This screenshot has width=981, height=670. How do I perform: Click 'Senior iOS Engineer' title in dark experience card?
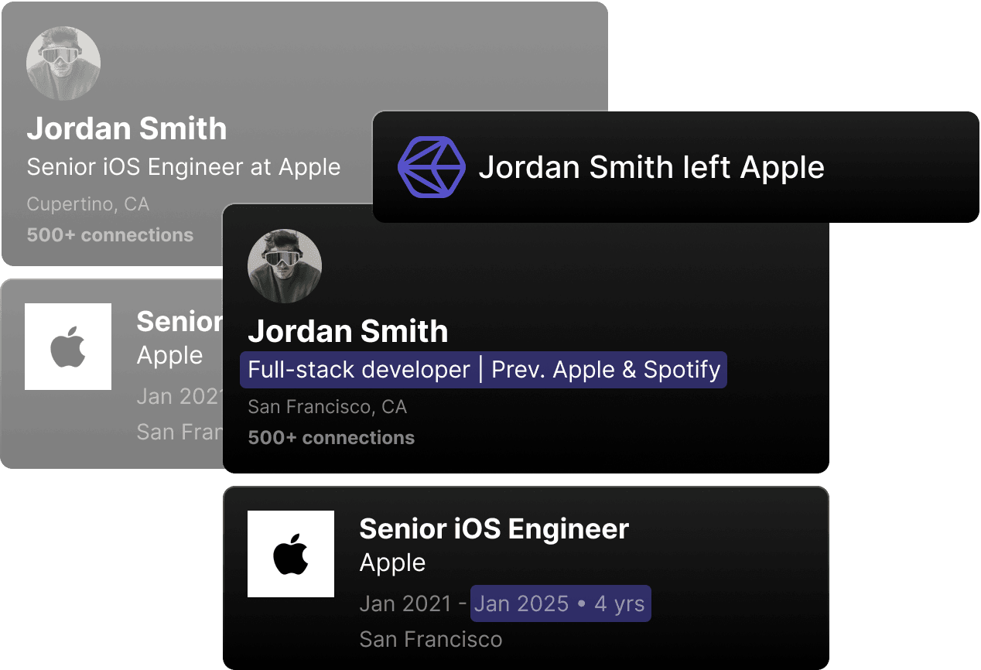(494, 529)
